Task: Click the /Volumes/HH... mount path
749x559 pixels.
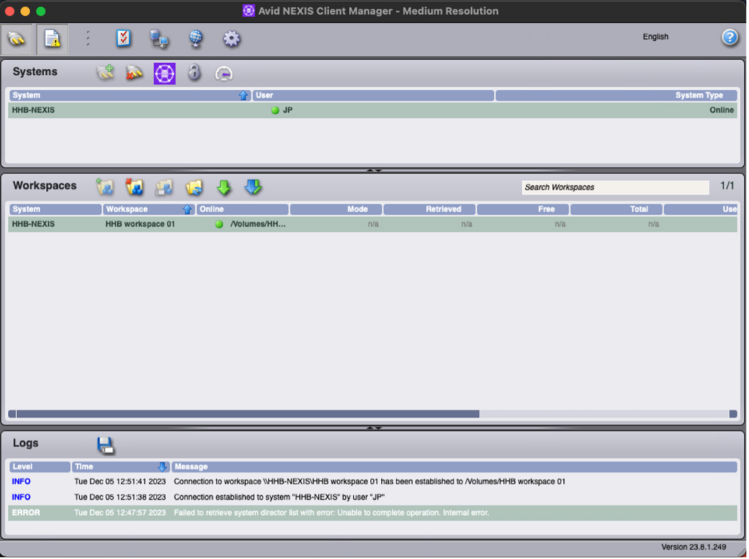Action: (x=258, y=224)
